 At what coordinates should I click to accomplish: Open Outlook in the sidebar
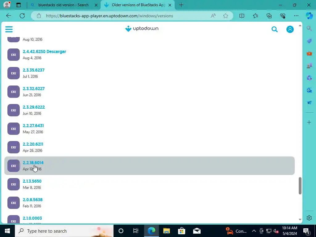309,90
